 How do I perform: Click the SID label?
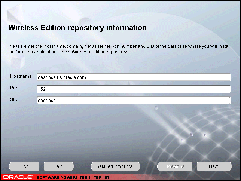14,99
